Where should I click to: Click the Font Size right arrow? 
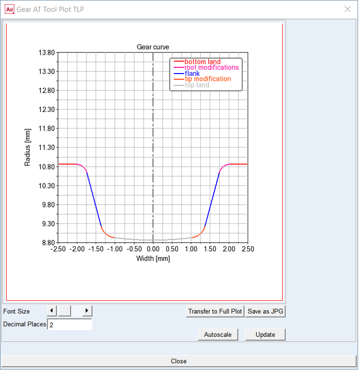pyautogui.click(x=87, y=311)
